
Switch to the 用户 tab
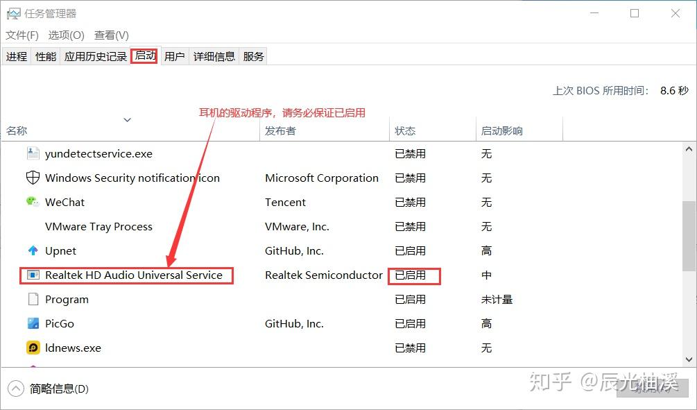pyautogui.click(x=175, y=56)
